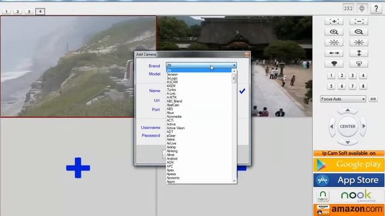Click the focus-out bracket minus icon
This screenshot has height=216, width=385.
click(x=359, y=22)
